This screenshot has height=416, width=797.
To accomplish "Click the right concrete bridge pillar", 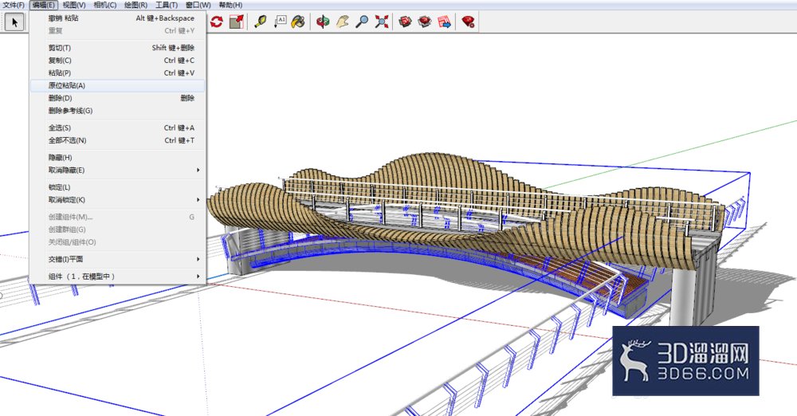I will point(694,285).
